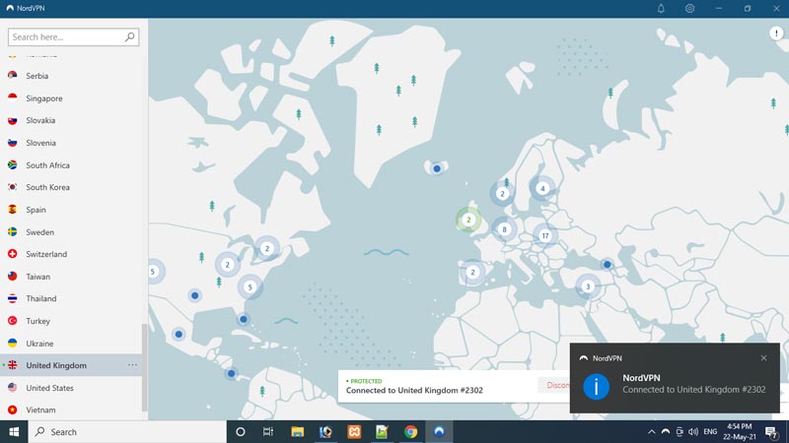
Task: Select the Vietnam flag icon
Action: click(13, 410)
